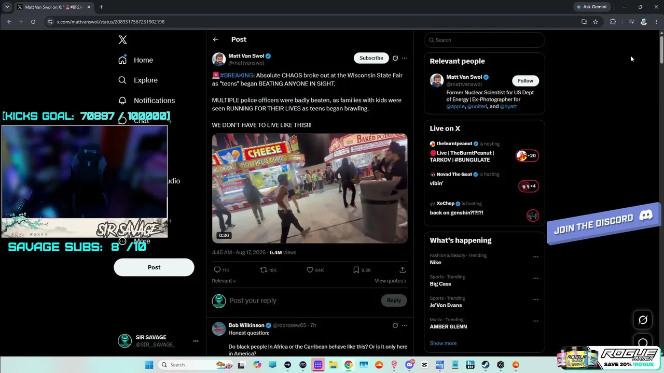This screenshot has width=664, height=373.
Task: Open the floating Grok button
Action: point(643,320)
